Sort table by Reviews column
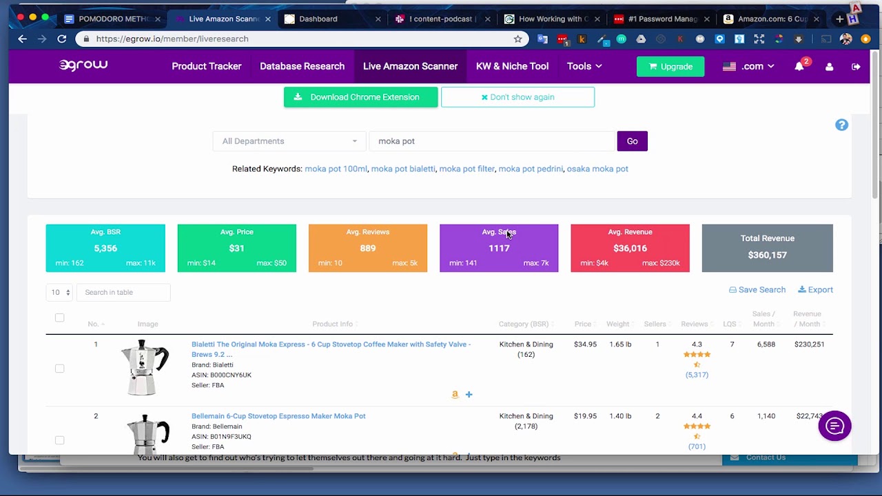This screenshot has width=882, height=496. [696, 324]
